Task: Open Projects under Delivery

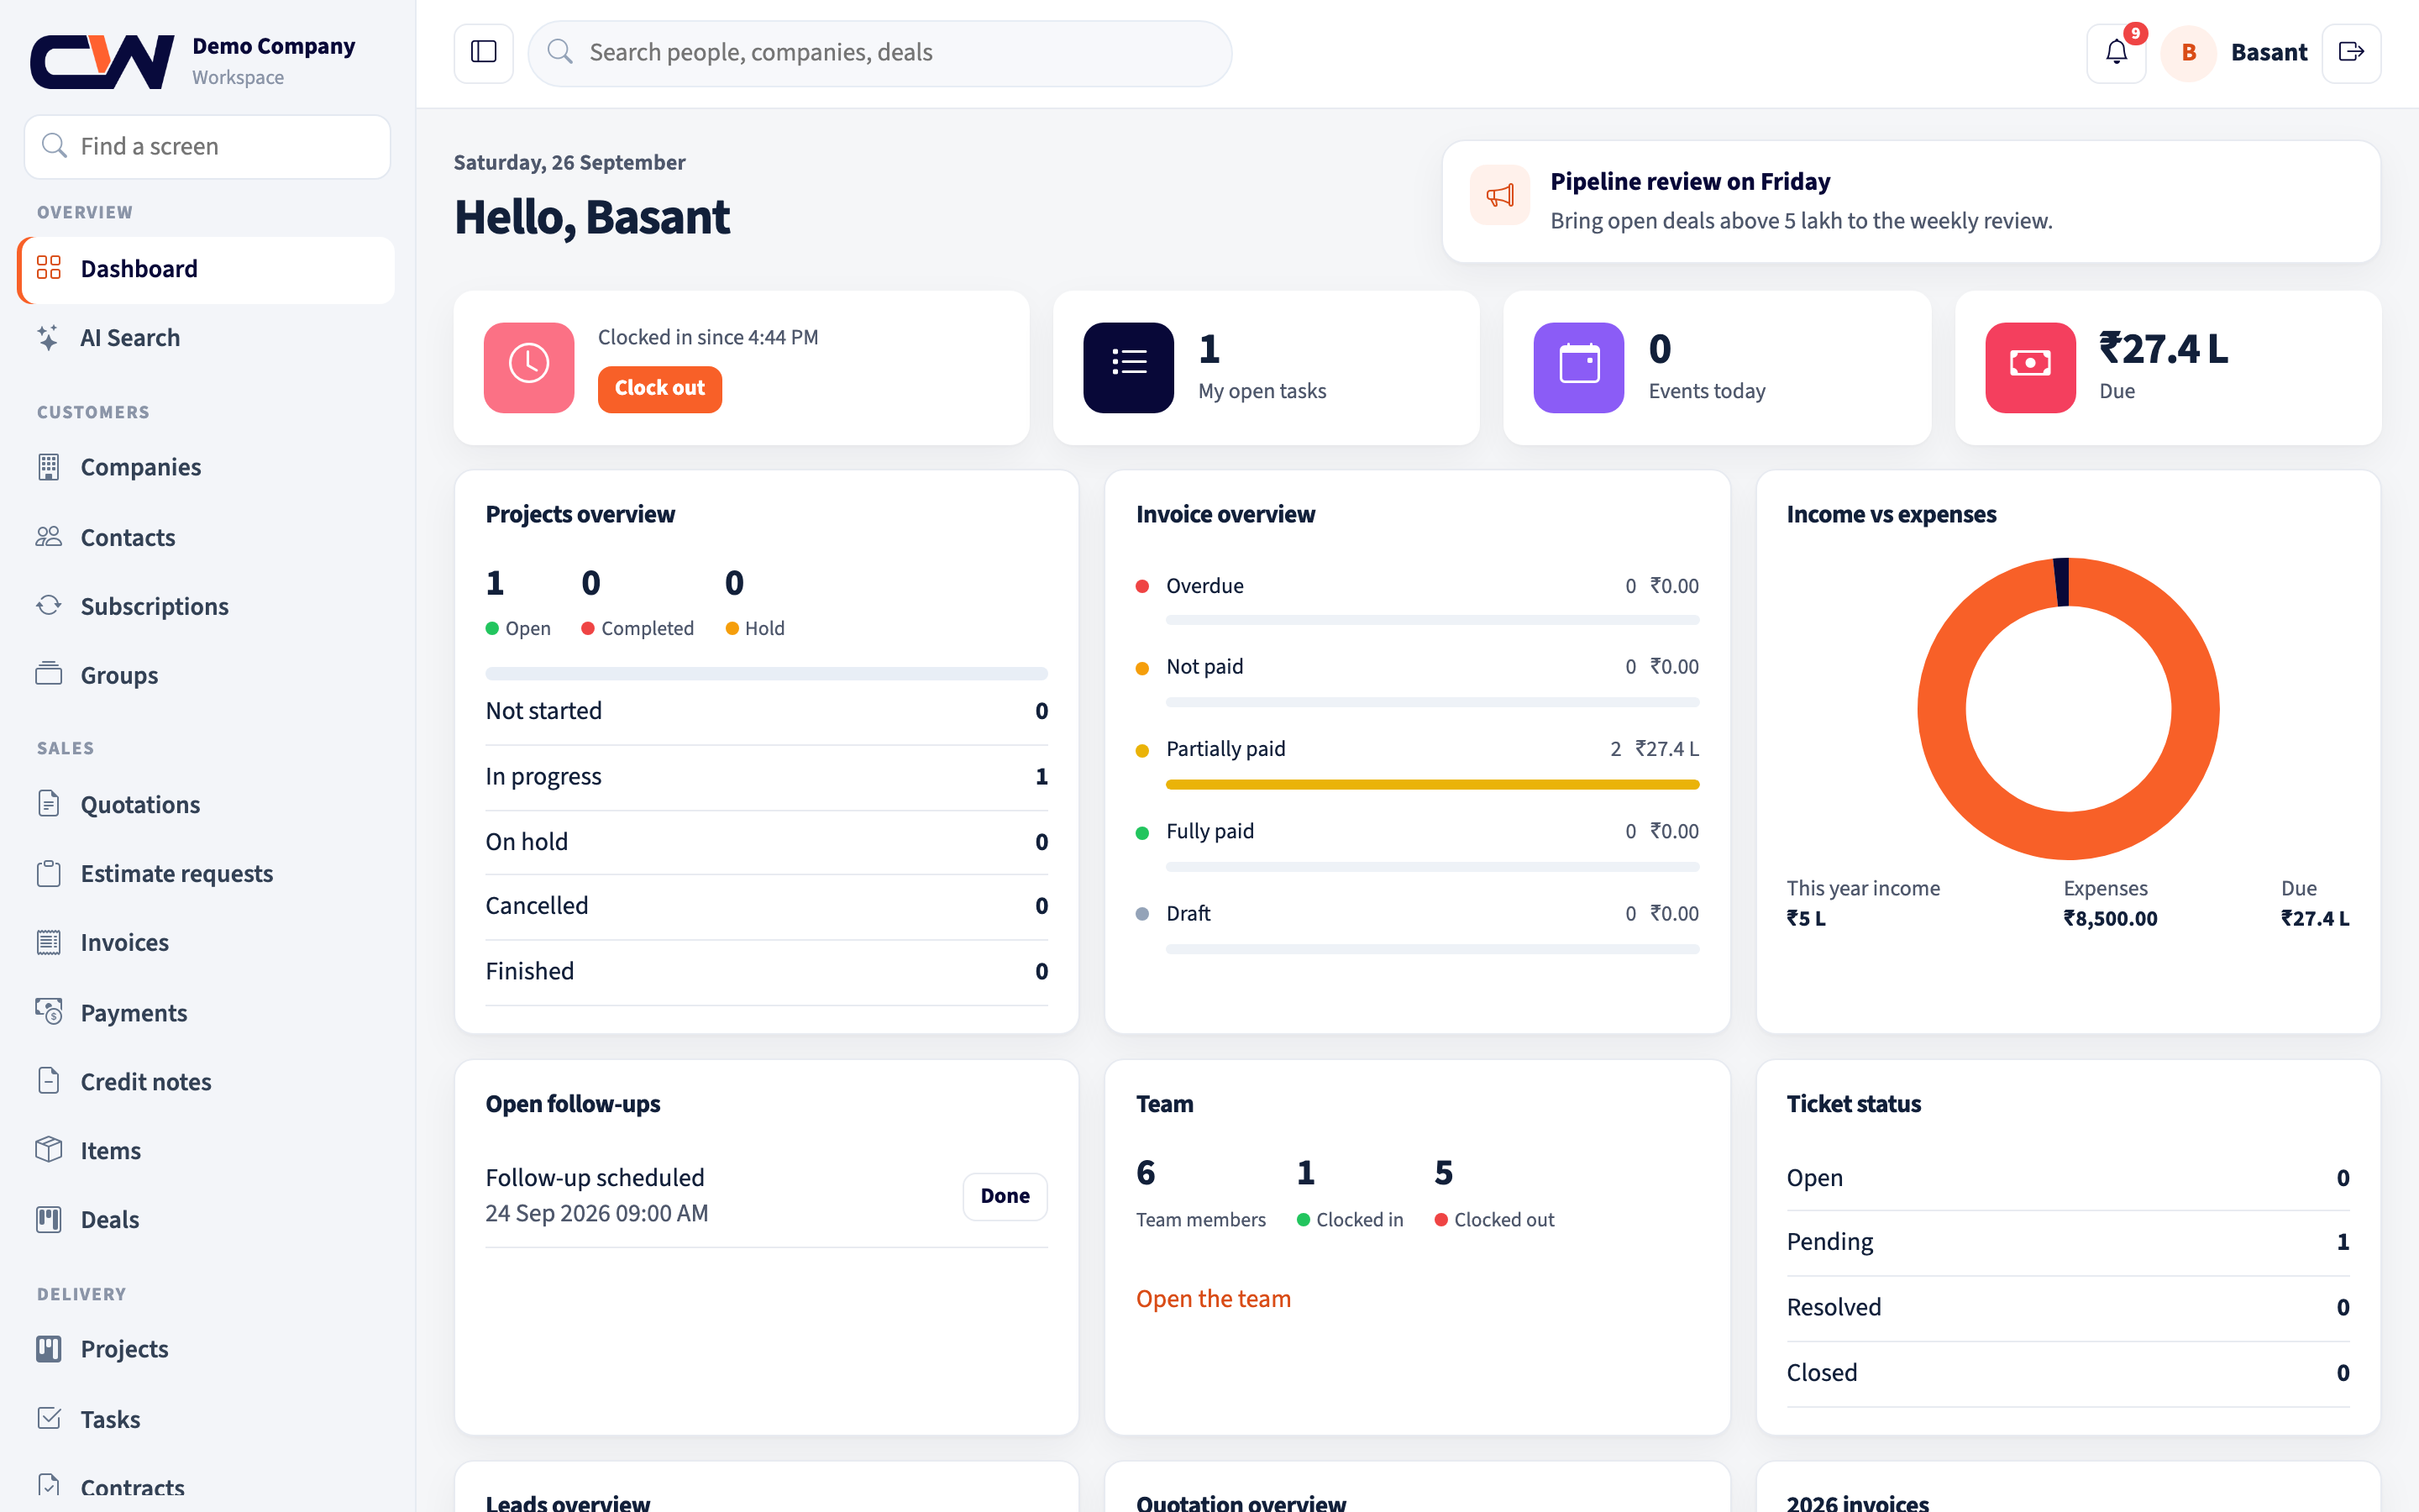Action: coord(206,1349)
